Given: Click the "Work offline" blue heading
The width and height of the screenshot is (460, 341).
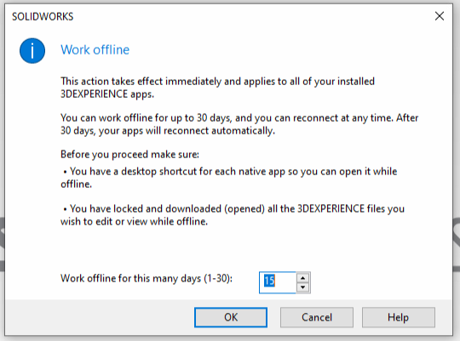Looking at the screenshot, I should pos(95,50).
